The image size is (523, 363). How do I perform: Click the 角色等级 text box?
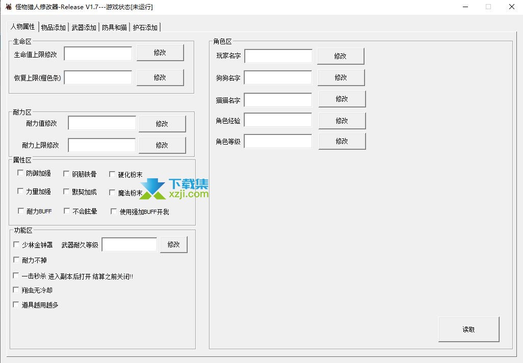[278, 141]
